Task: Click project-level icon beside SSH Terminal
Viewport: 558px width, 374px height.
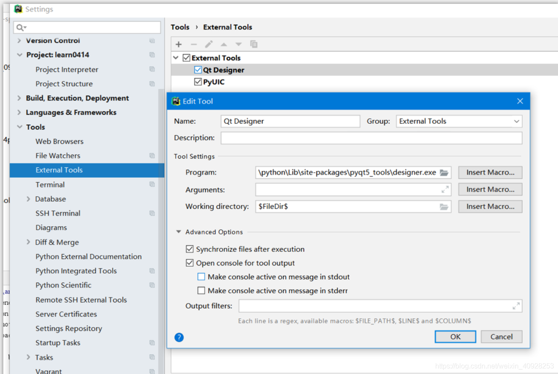Action: (152, 213)
